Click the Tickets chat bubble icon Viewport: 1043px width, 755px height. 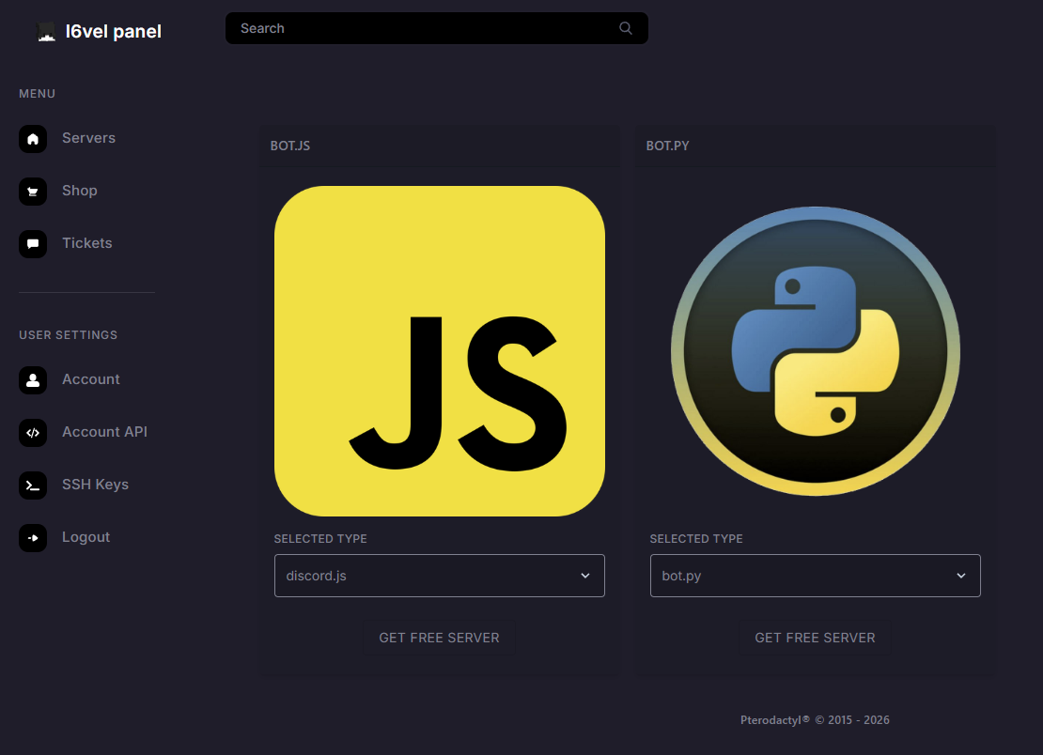pos(33,244)
